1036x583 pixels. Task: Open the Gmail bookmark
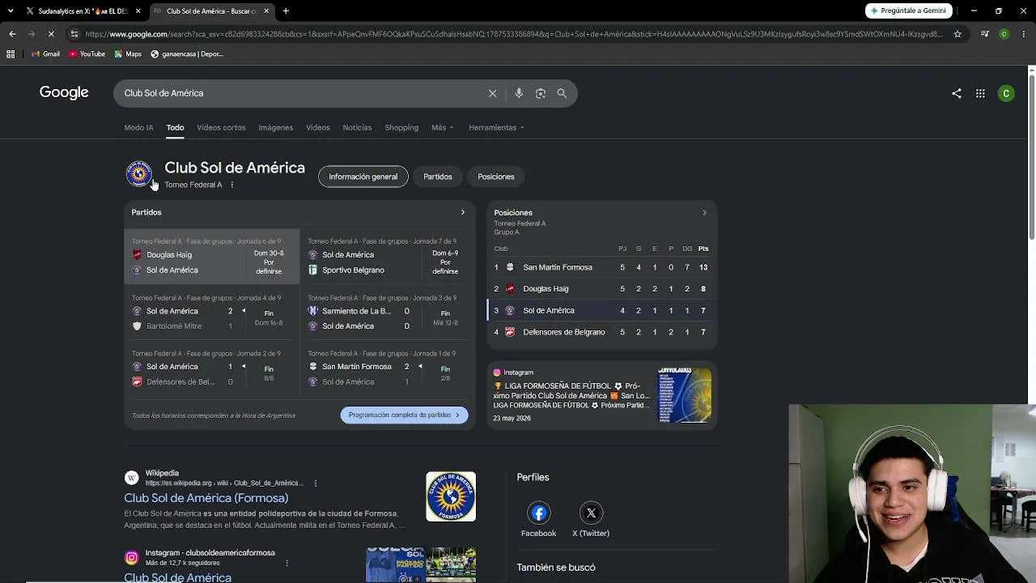coord(45,54)
